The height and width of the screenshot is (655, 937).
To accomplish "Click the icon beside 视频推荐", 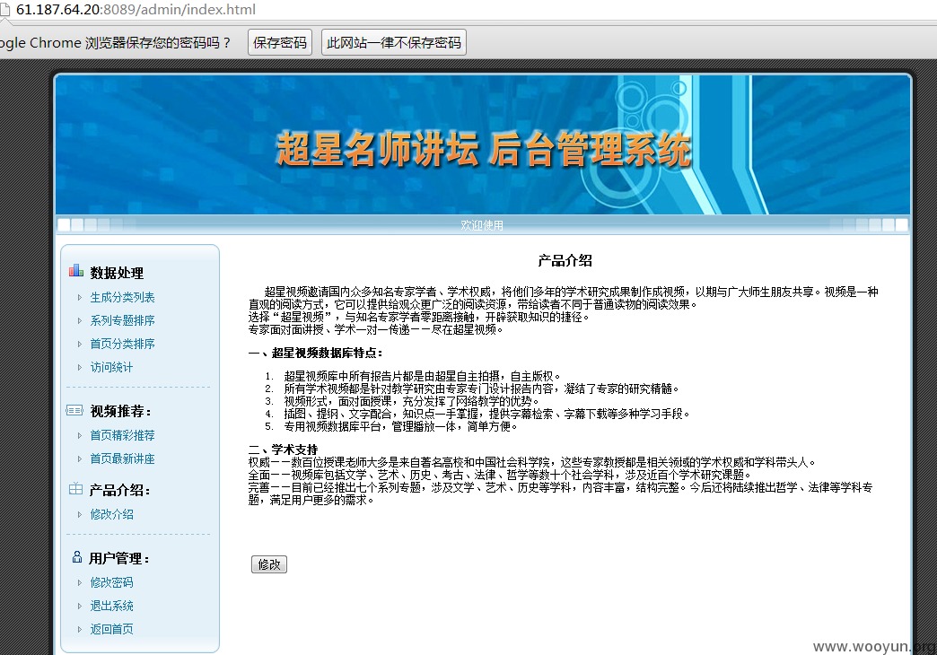I will tap(74, 410).
